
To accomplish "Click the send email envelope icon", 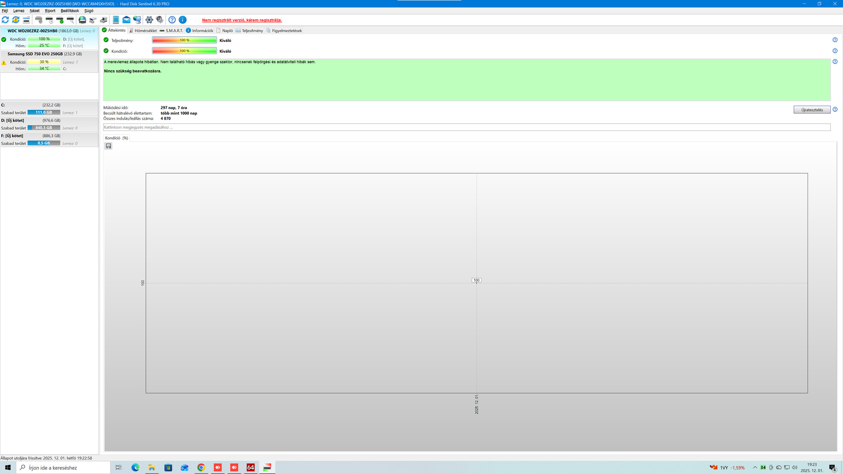I will click(126, 20).
